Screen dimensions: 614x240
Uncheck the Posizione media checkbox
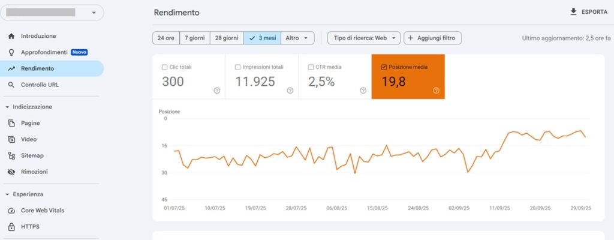384,67
